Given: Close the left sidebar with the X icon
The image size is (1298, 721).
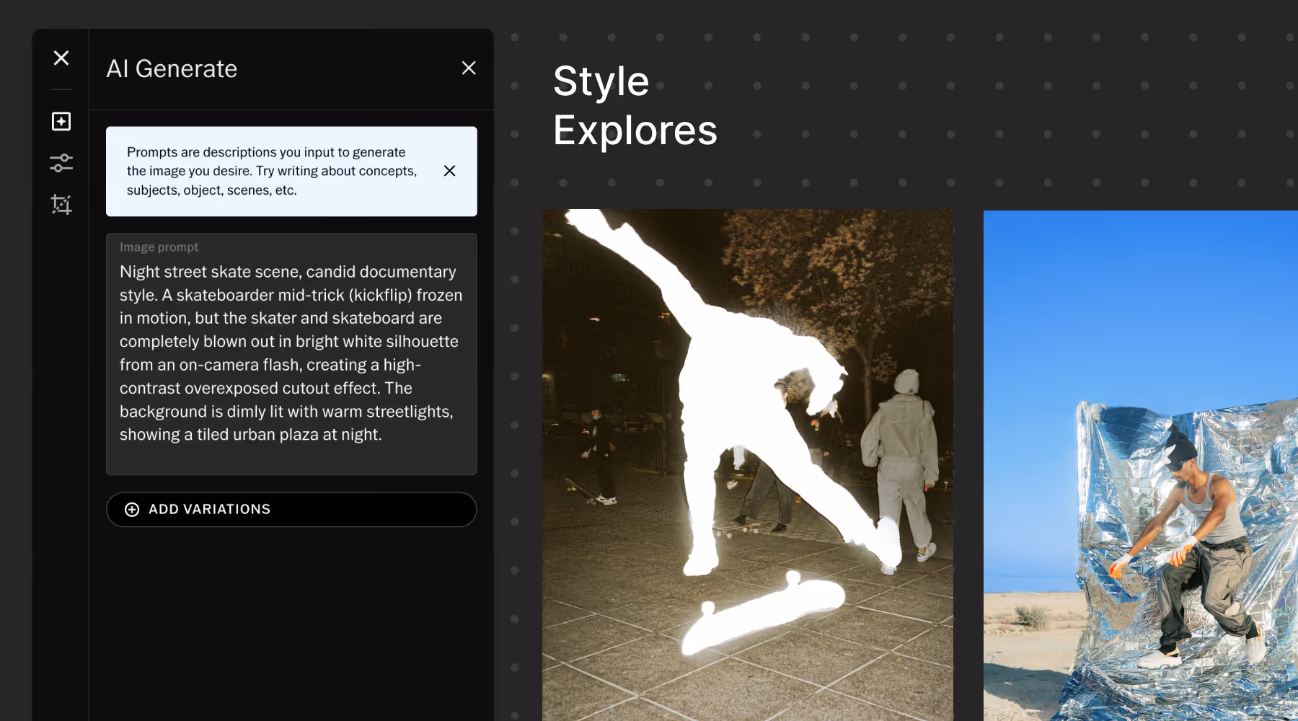Looking at the screenshot, I should point(61,58).
